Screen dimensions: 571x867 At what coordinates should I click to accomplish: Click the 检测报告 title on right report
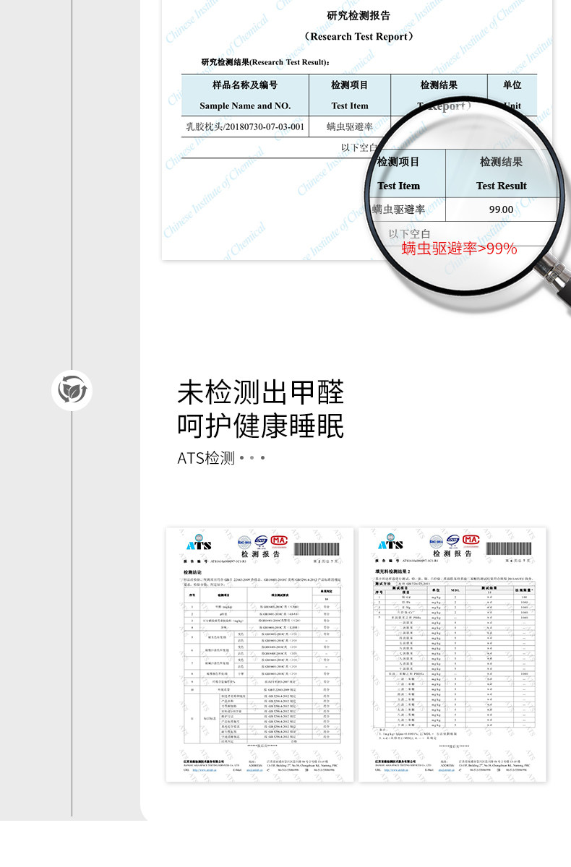(x=452, y=553)
